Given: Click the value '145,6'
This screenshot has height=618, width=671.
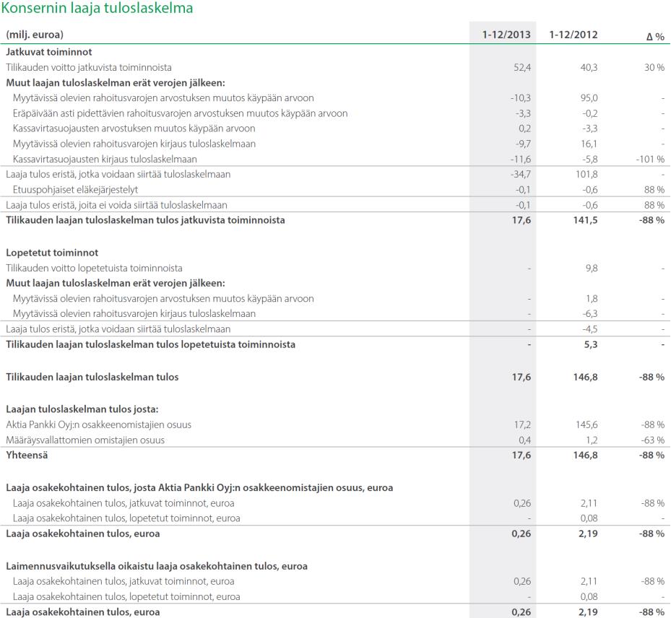Looking at the screenshot, I should click(x=586, y=425).
